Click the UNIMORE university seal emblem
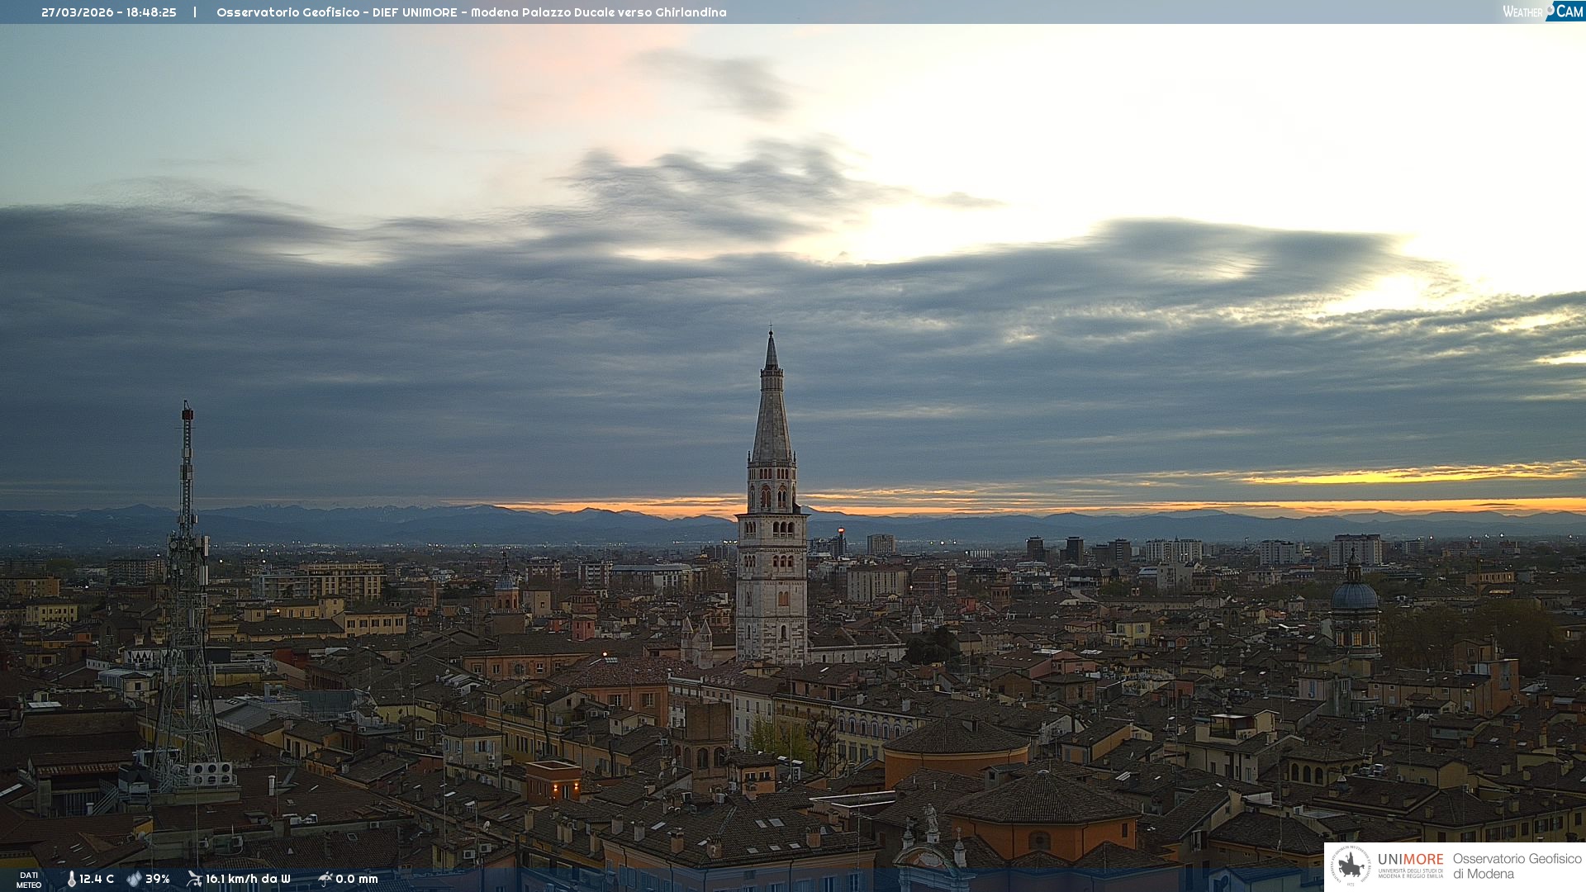The image size is (1586, 892). click(x=1351, y=866)
